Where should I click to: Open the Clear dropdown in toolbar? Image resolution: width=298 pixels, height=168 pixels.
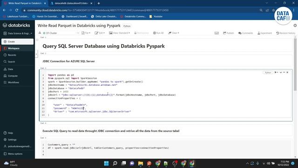coord(174,33)
